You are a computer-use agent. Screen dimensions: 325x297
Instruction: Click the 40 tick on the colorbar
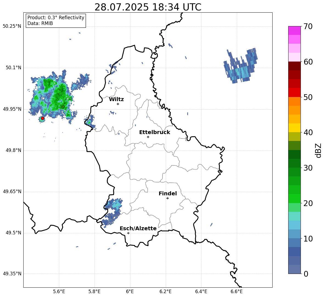click(308, 132)
